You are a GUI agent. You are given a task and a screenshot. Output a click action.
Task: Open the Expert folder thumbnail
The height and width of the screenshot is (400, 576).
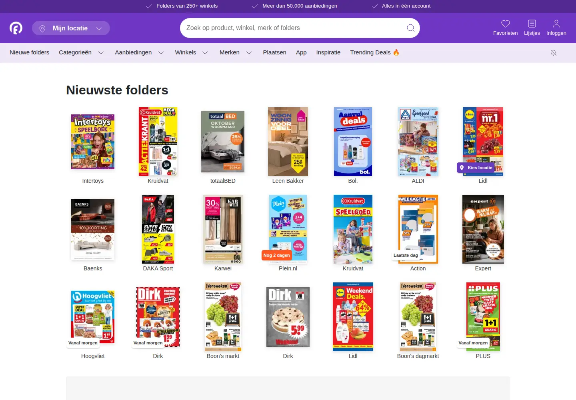pos(483,229)
